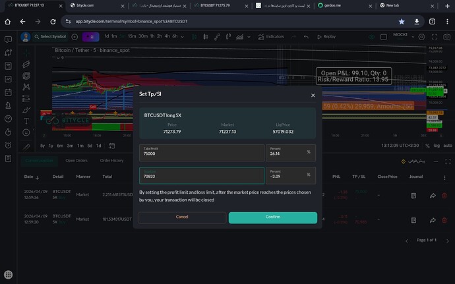Select 6m date range
The image size is (455, 284).
click(x=60, y=146)
